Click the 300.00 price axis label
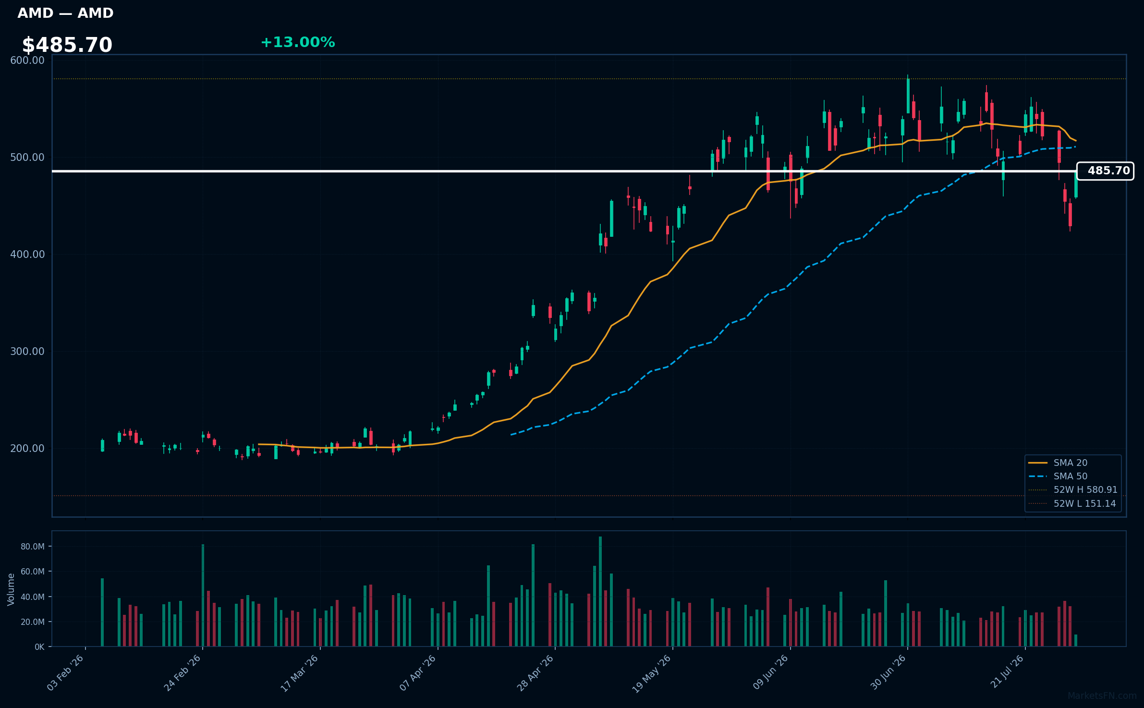The height and width of the screenshot is (708, 1144). click(x=27, y=352)
